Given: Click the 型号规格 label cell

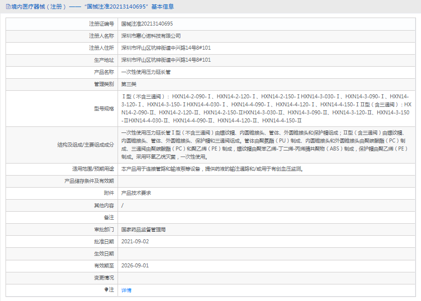Looking at the screenshot, I should (x=104, y=108).
